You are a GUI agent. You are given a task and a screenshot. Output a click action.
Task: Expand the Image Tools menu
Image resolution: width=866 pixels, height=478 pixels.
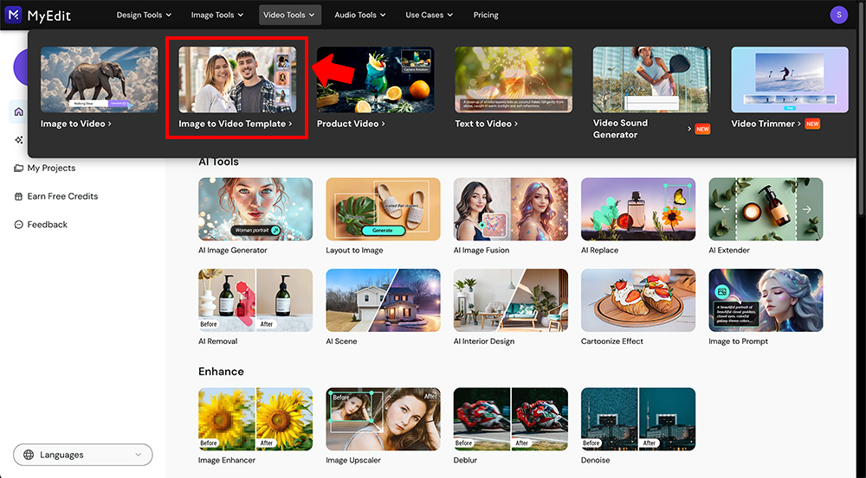217,15
